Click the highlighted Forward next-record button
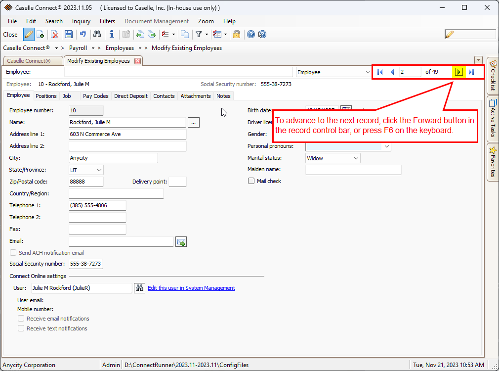Screen dimensions: 499x371 (x=458, y=72)
